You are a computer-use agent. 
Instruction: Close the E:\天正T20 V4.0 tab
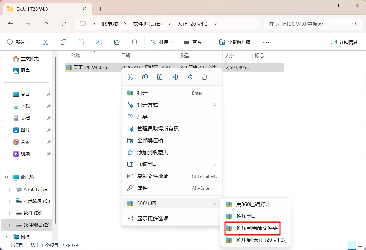click(x=85, y=9)
